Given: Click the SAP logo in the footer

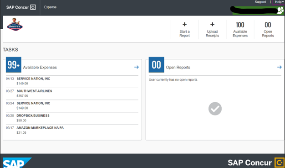Looking at the screenshot, I should point(17,163).
